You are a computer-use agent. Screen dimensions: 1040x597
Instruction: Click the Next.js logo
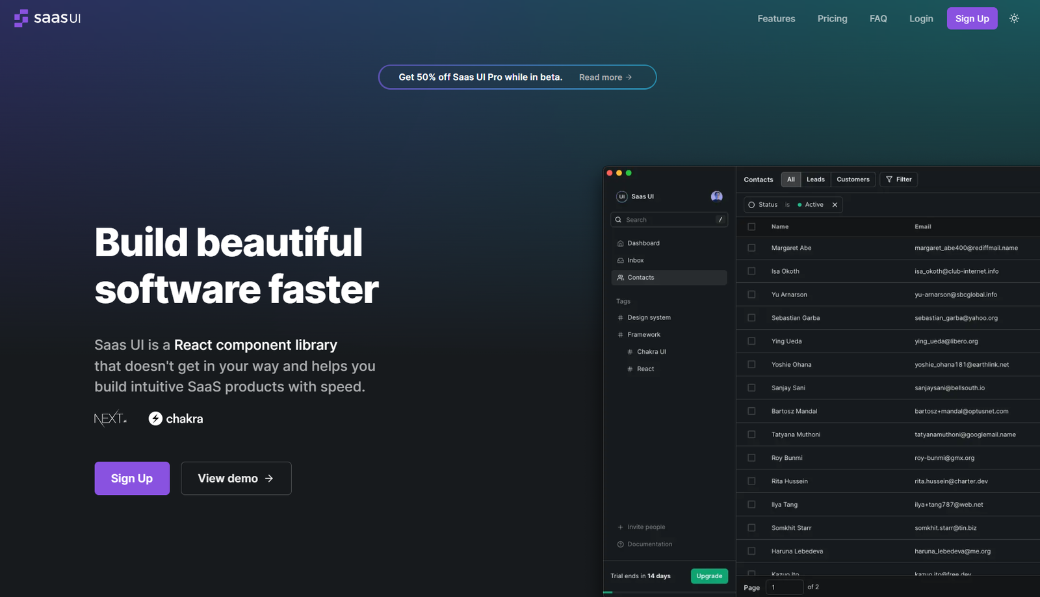tap(110, 418)
